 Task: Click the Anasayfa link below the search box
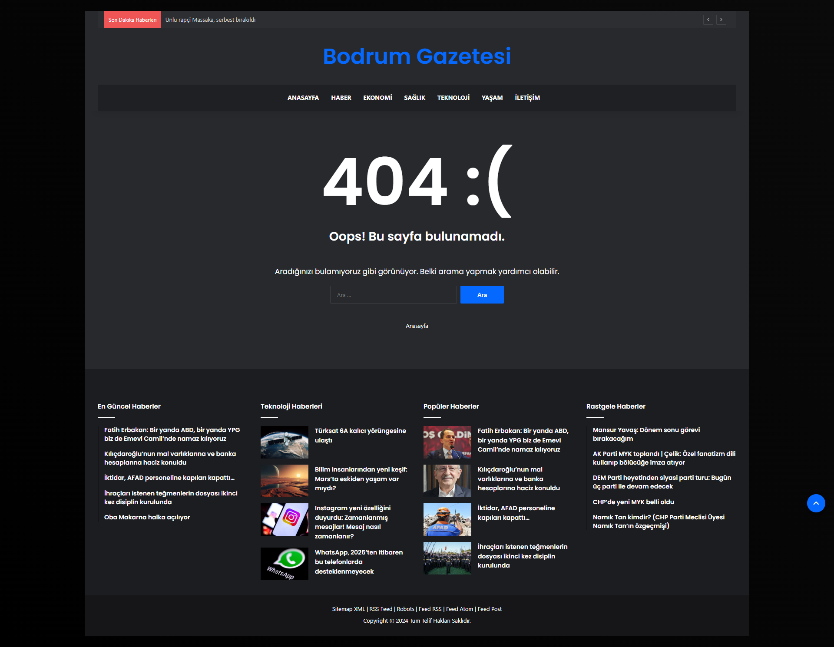point(417,325)
